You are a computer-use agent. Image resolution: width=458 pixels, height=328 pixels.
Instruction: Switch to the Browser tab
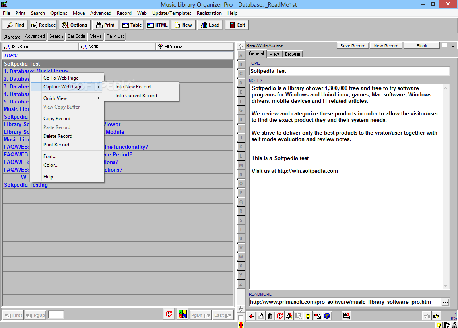coord(293,54)
